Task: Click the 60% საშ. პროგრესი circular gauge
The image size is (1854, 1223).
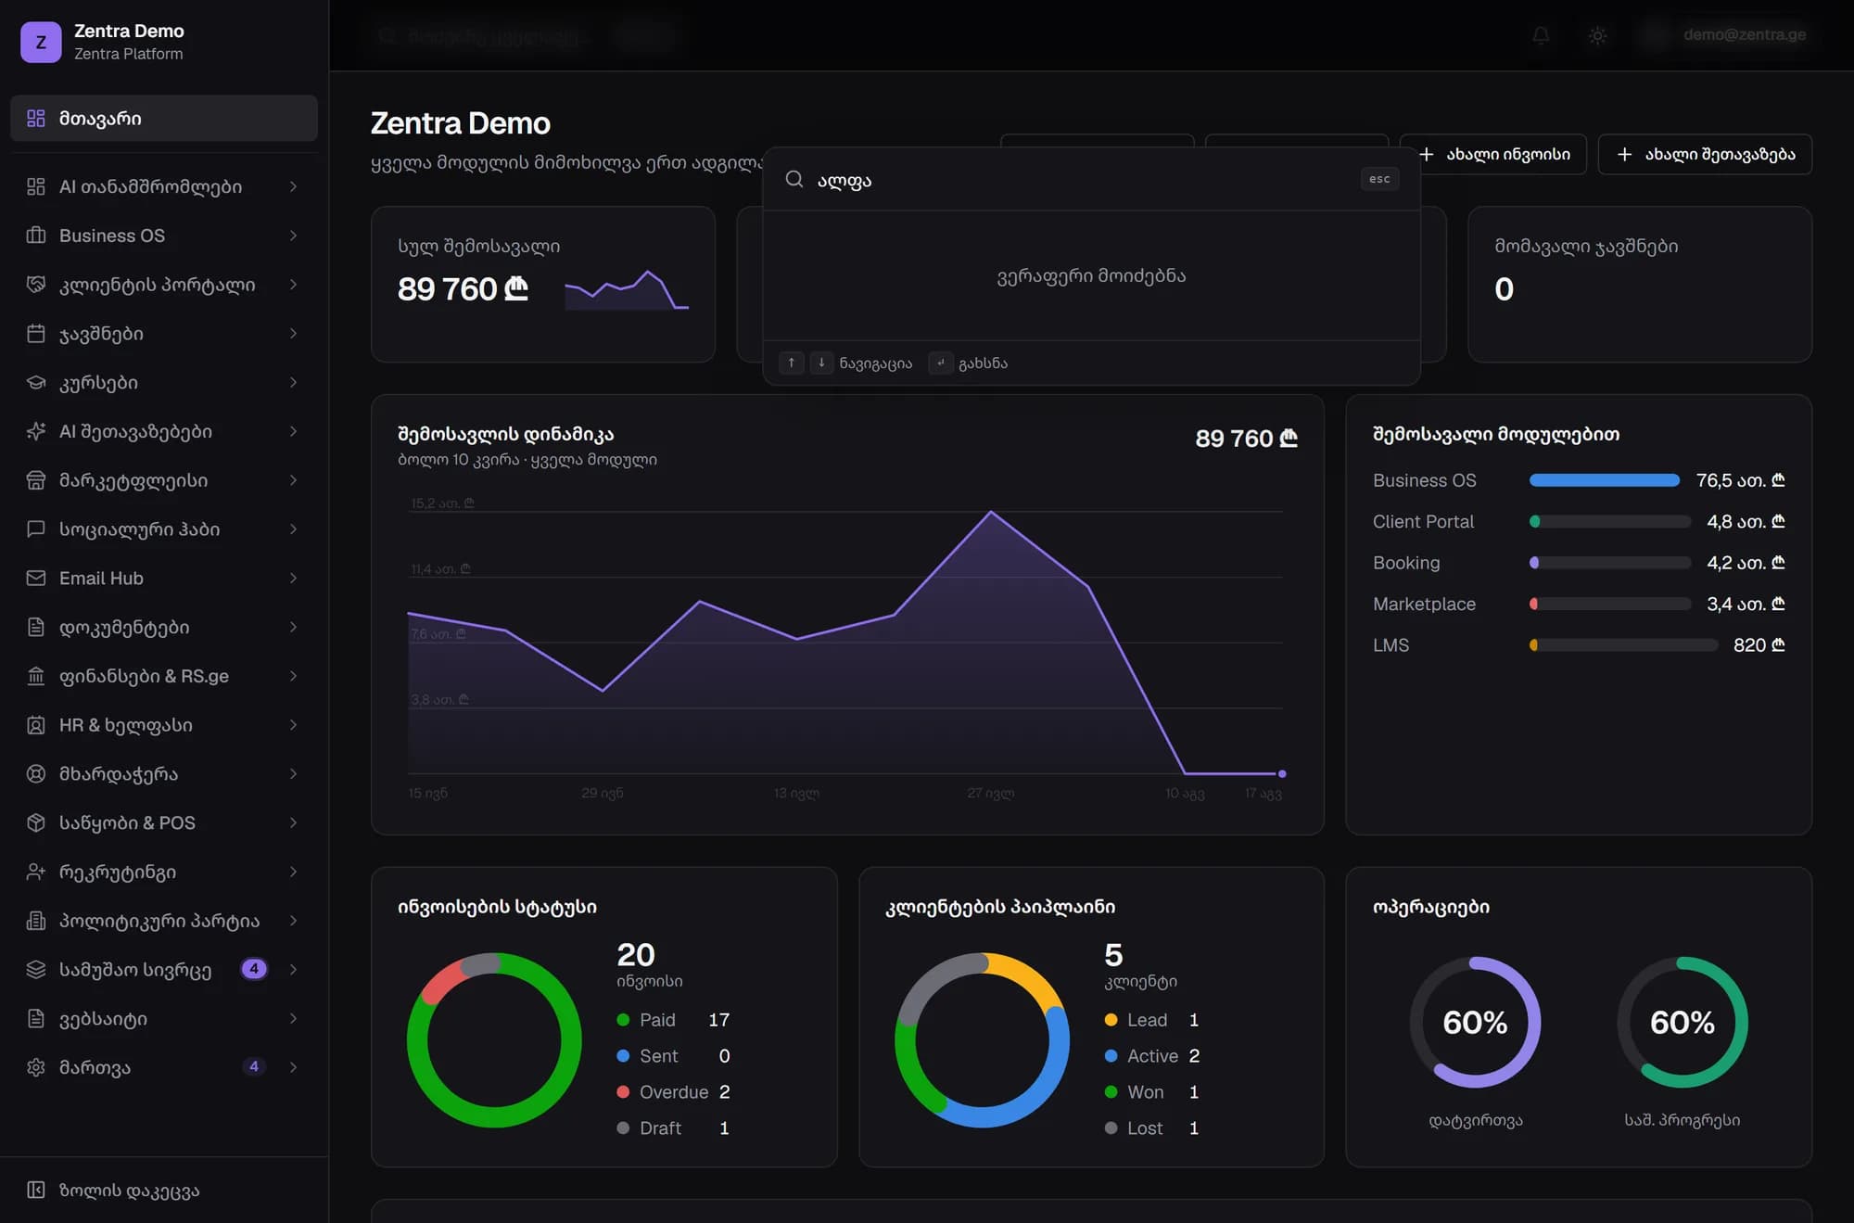Action: point(1683,1022)
